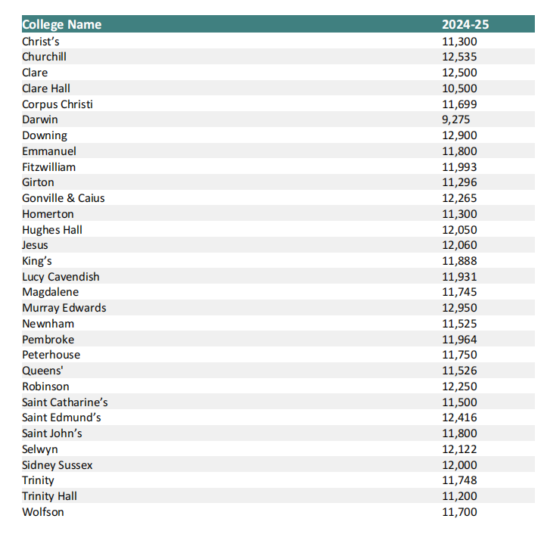Select the value 11,700
This screenshot has width=535, height=534.
coord(459,512)
